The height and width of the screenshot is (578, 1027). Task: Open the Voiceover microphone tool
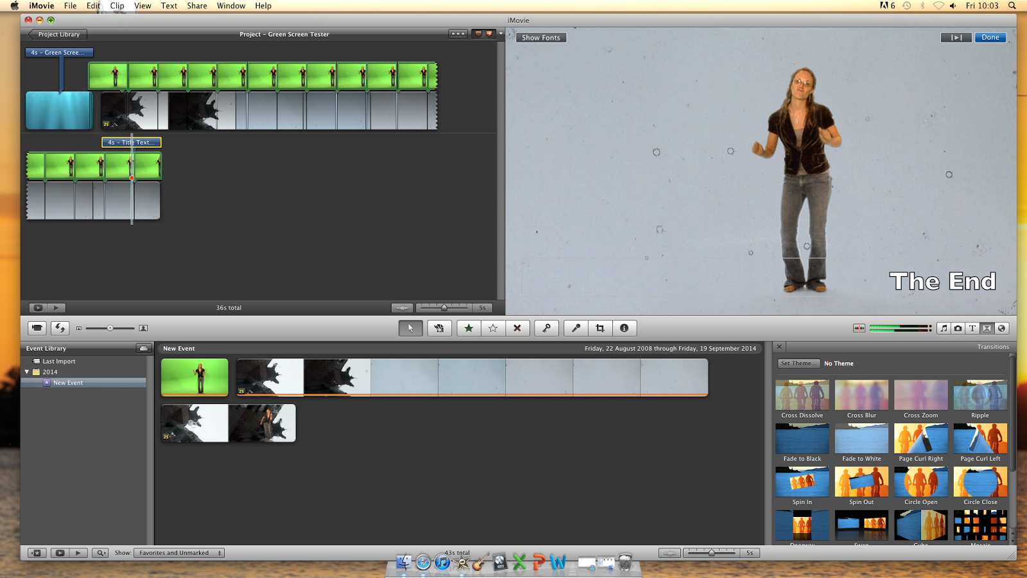[x=576, y=328]
